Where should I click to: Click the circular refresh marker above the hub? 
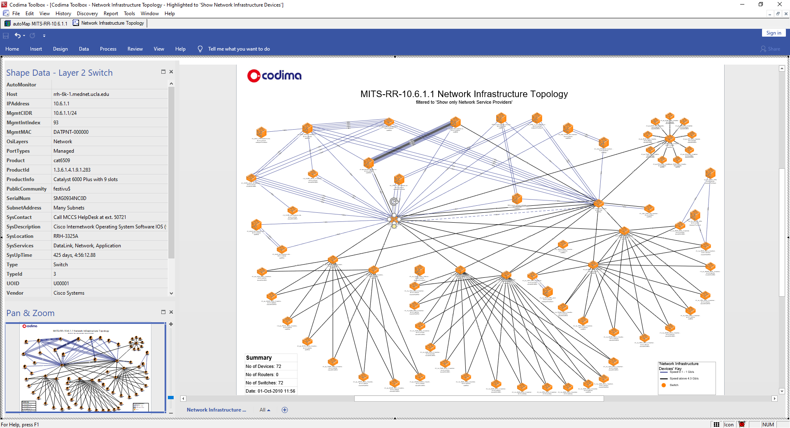click(394, 201)
